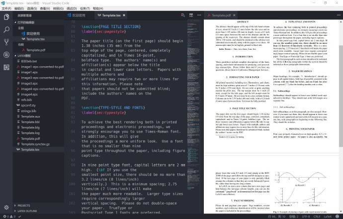343x219 pixels.
Task: Open the Manage gear at sidebar bottom
Action: click(x=6, y=207)
